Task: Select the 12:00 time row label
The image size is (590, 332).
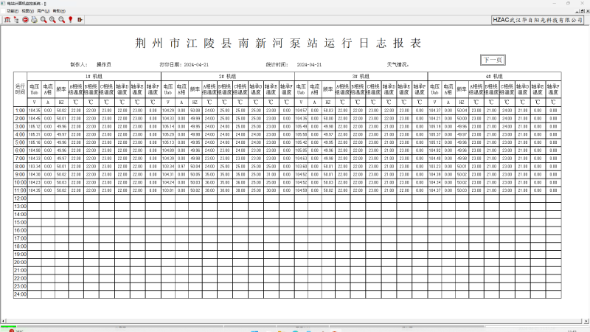Action: (x=21, y=198)
